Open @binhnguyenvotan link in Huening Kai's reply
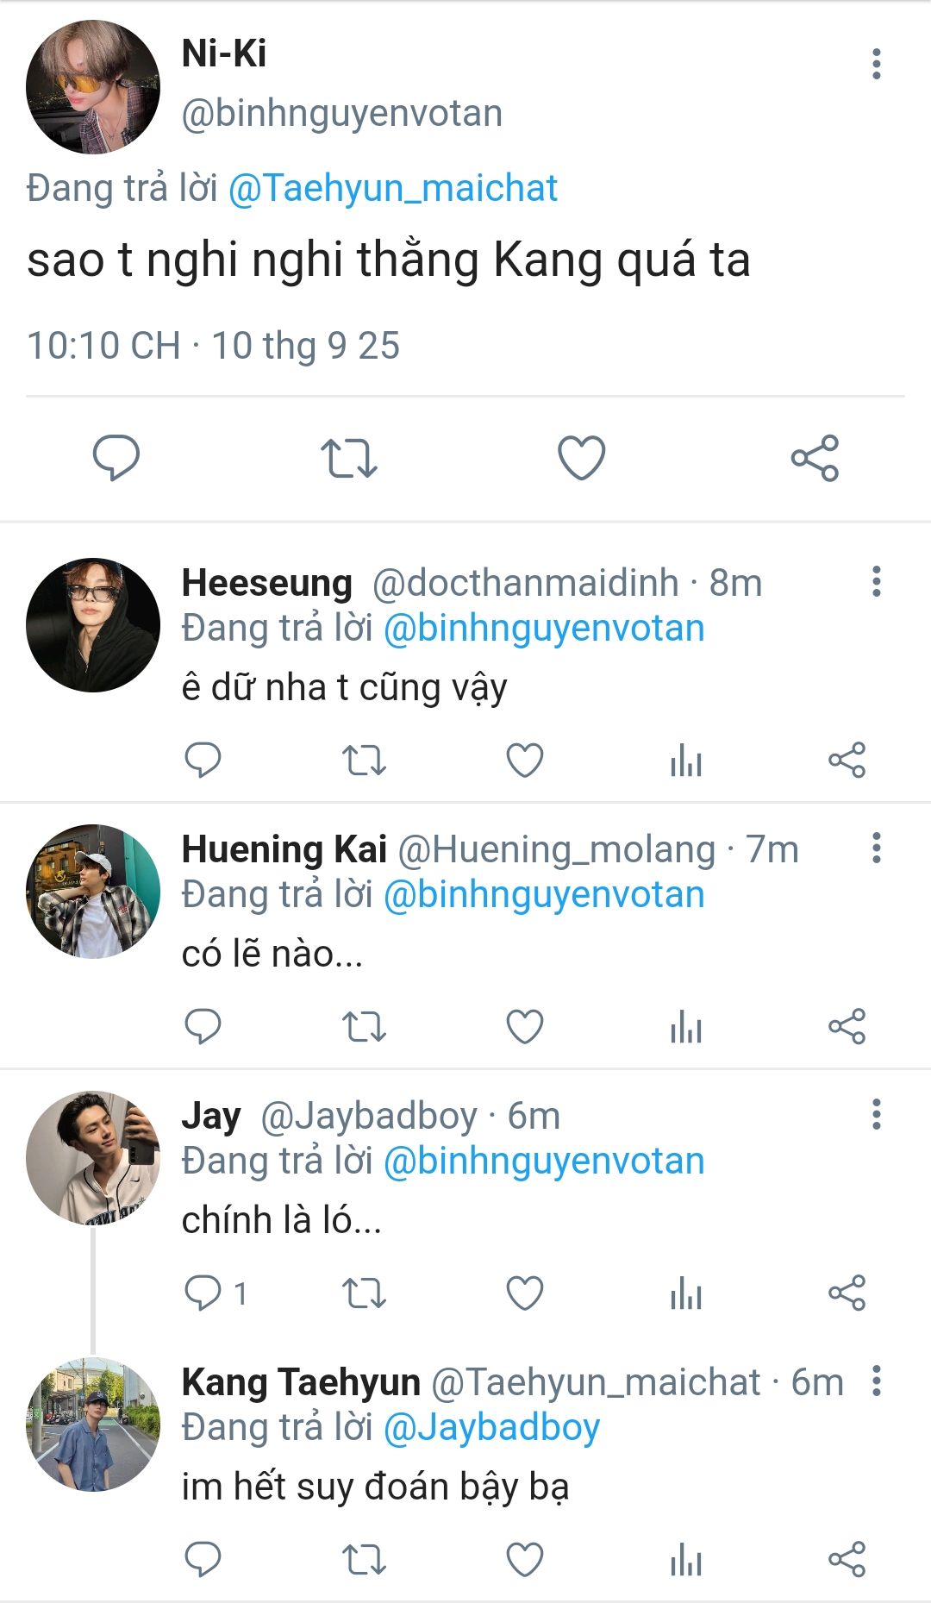Screen dimensions: 931x1603 (544, 895)
